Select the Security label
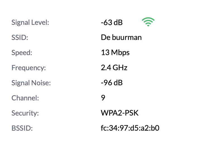This screenshot has width=223, height=156. 25,113
